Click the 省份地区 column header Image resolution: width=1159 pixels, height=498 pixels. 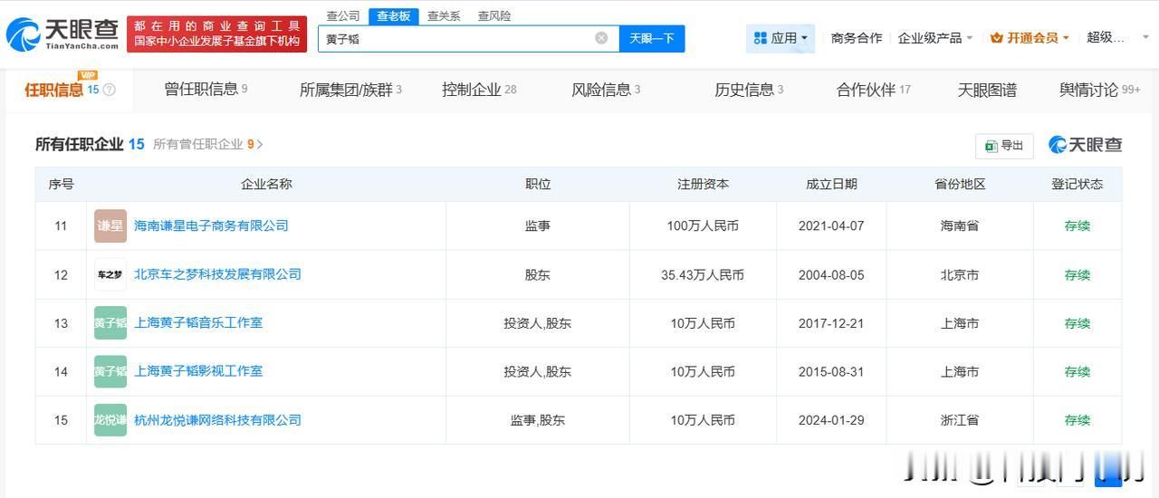pos(960,184)
